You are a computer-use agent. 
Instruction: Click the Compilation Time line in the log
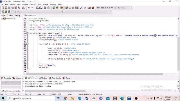pos(37,86)
